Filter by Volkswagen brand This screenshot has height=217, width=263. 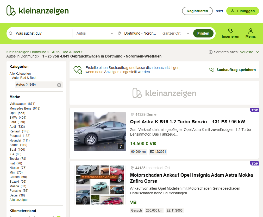18,104
